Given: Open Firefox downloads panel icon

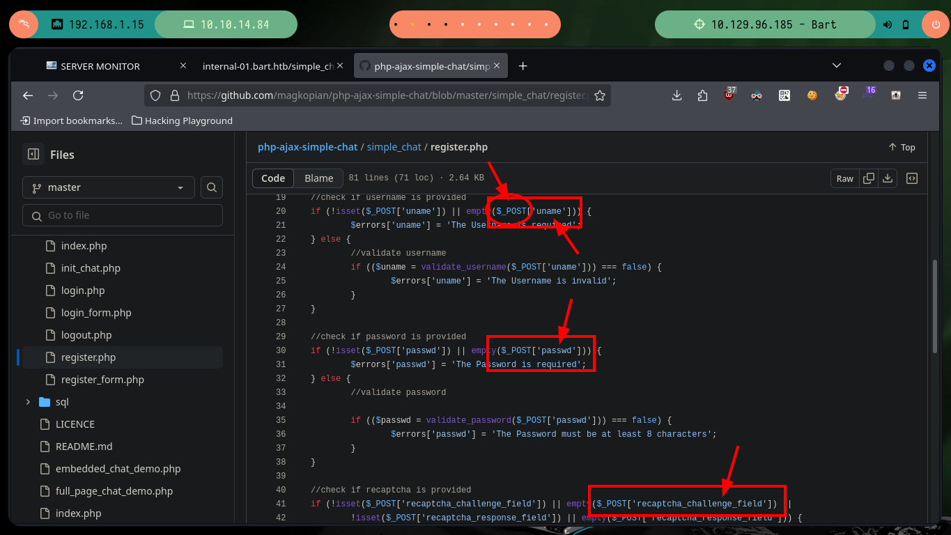Looking at the screenshot, I should [x=676, y=95].
